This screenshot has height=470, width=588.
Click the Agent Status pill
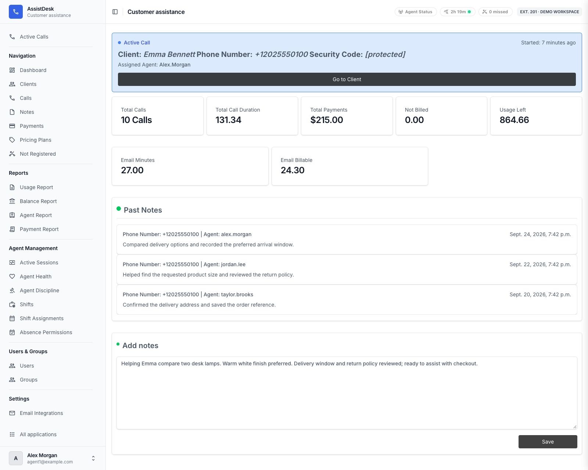(416, 12)
